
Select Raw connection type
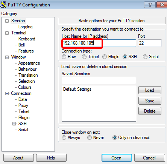[64, 57]
